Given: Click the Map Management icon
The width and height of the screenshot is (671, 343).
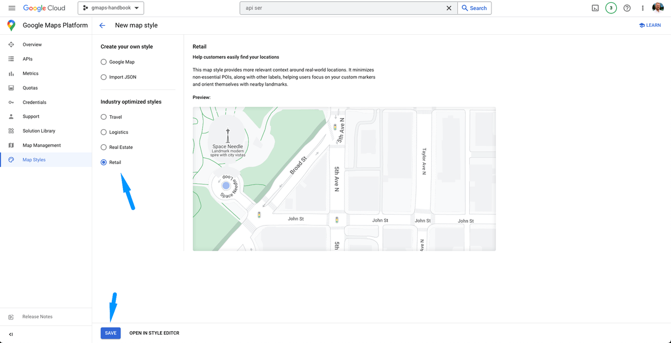Looking at the screenshot, I should point(11,145).
